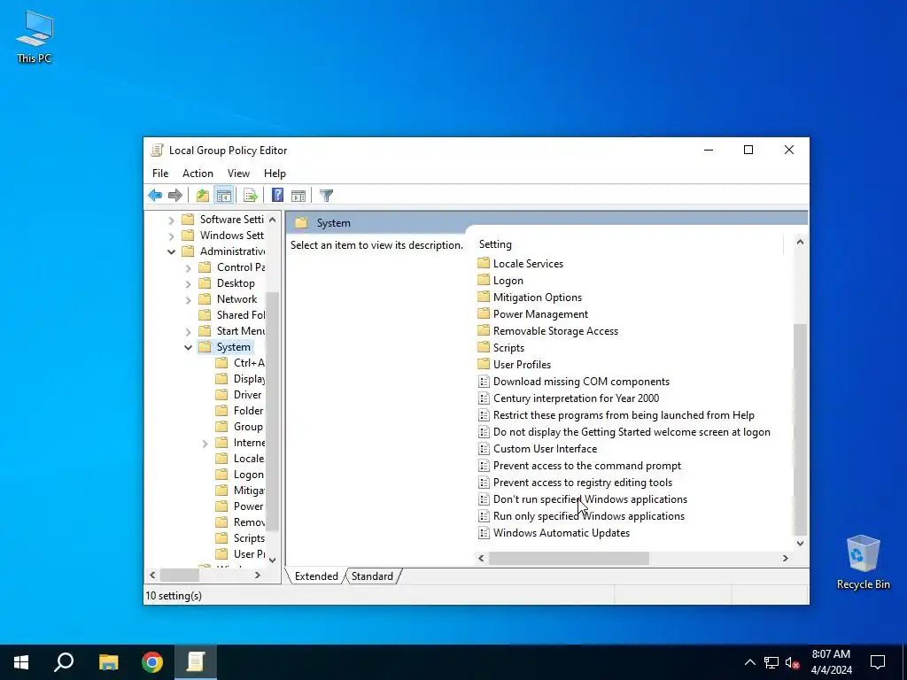
Task: Click the tree pane scroll down arrow
Action: coord(273,560)
